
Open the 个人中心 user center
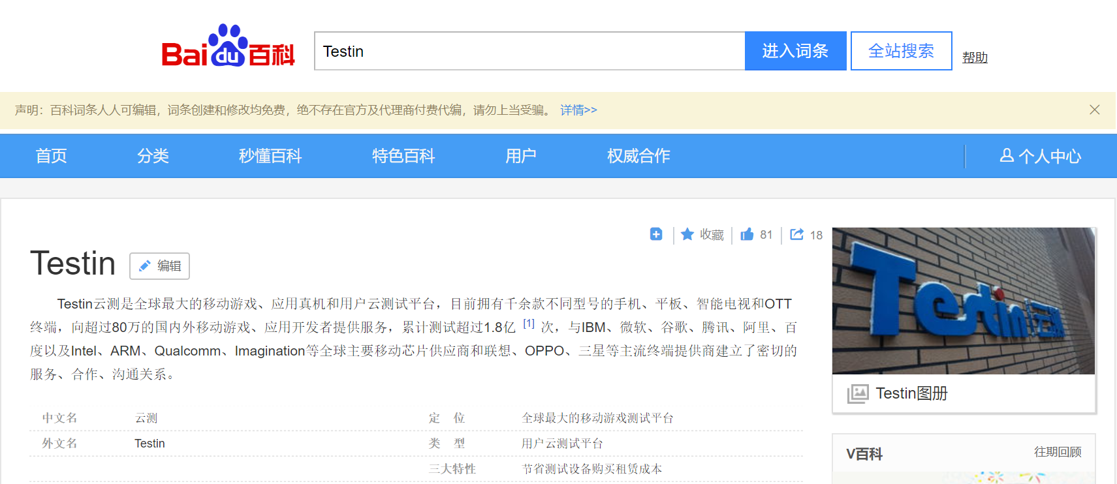pos(1041,156)
